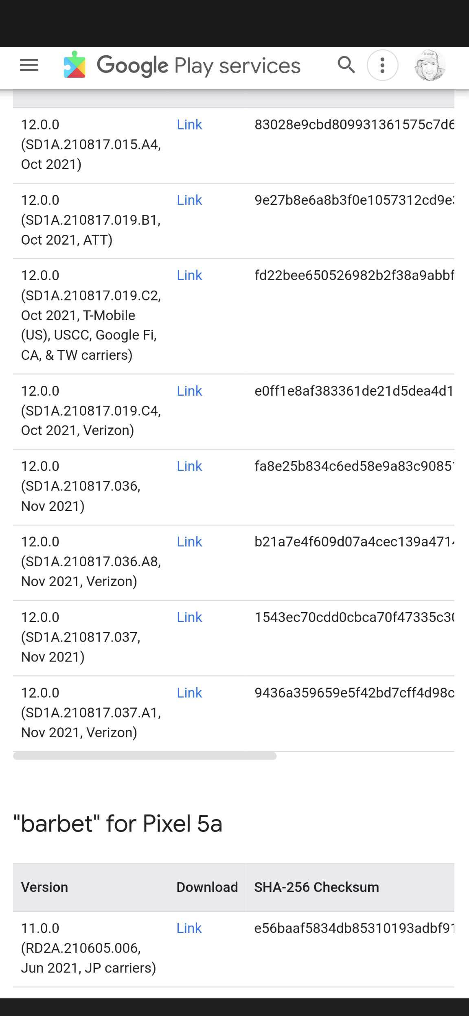469x1016 pixels.
Task: Download link for SD1A.210817.036.A8 Verizon build
Action: pos(189,542)
